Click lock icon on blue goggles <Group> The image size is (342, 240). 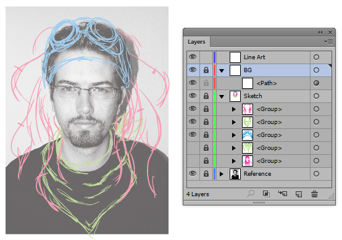[x=206, y=135]
